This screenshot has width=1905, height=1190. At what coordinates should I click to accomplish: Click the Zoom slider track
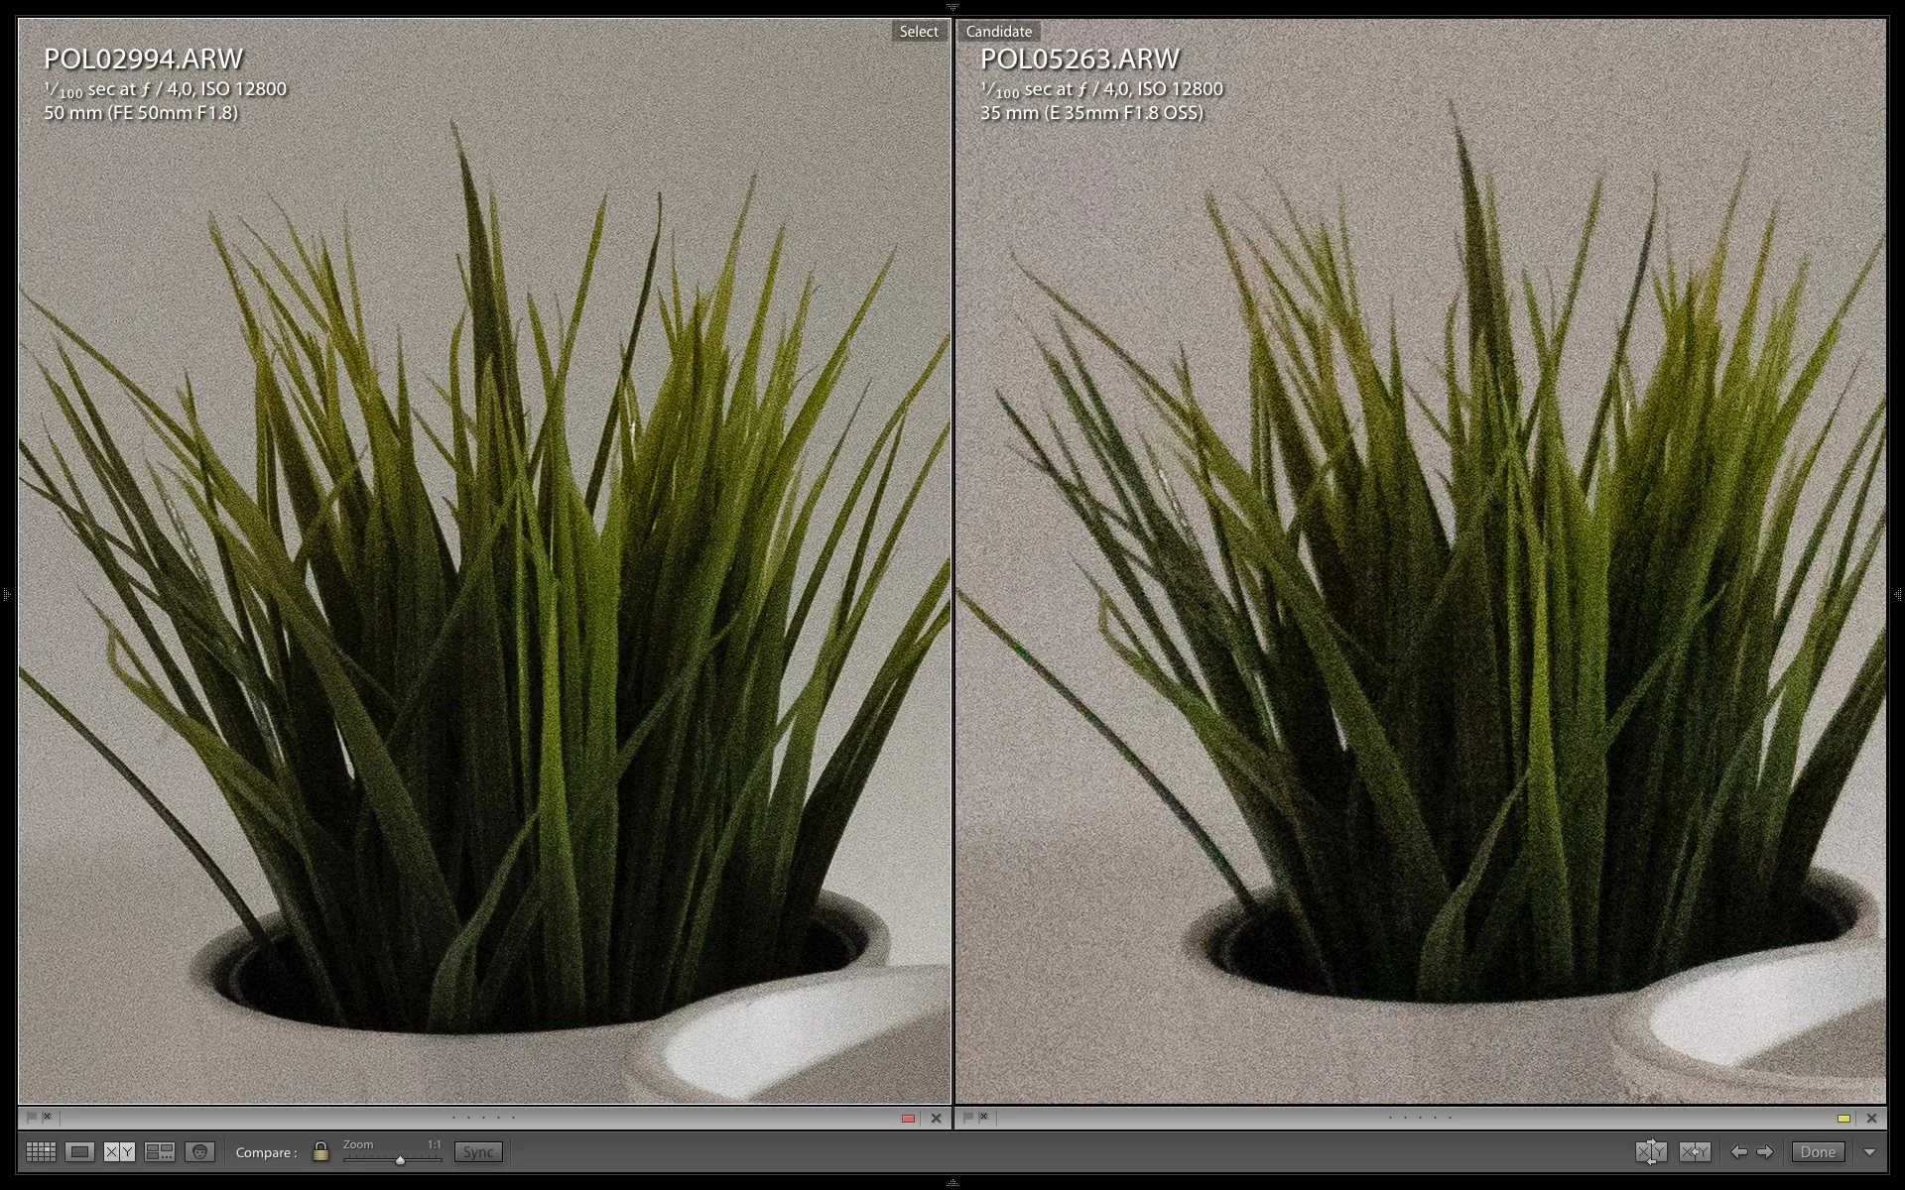[x=392, y=1157]
